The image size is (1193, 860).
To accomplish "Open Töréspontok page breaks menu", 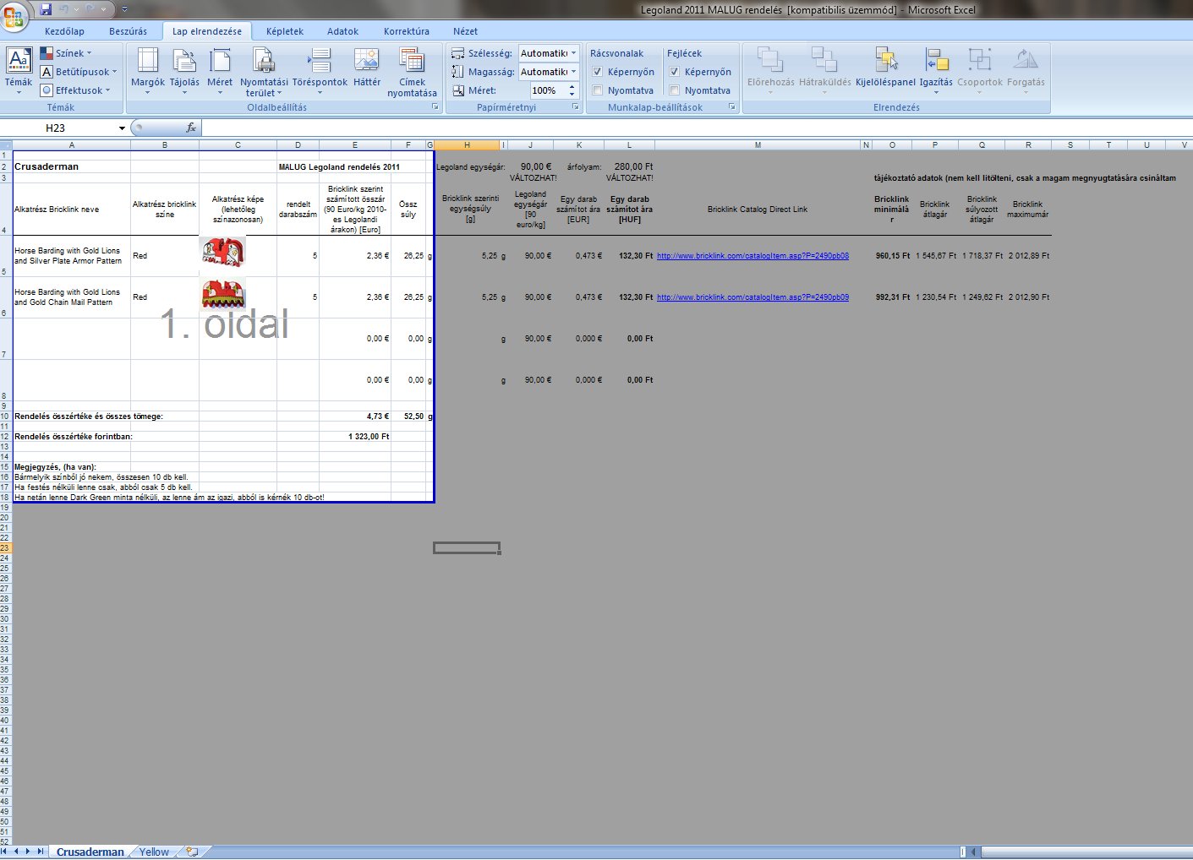I will point(320,71).
